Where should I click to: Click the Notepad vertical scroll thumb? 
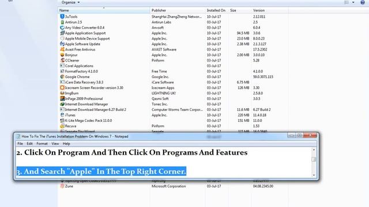(314, 159)
